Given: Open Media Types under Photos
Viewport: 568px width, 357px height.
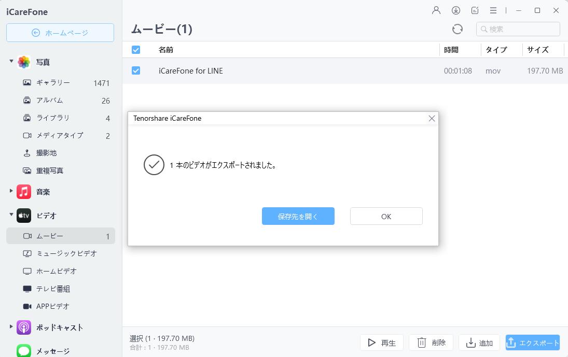Looking at the screenshot, I should tap(58, 135).
